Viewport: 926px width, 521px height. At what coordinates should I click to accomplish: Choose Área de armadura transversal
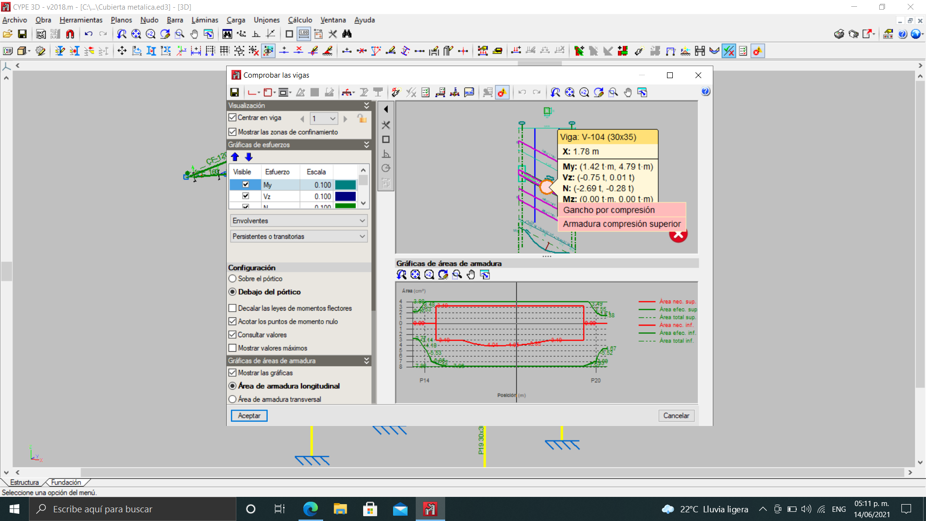point(232,399)
